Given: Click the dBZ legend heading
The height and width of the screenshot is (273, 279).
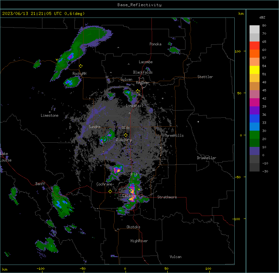Looking at the screenshot, I should (x=262, y=18).
